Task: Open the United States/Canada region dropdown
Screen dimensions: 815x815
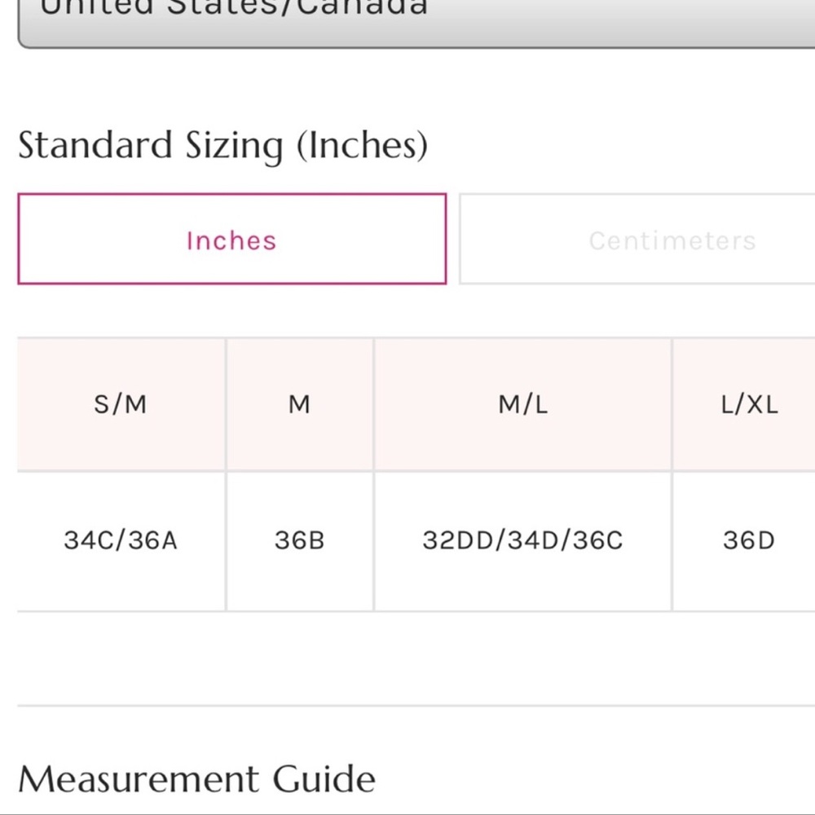Action: pos(416,21)
